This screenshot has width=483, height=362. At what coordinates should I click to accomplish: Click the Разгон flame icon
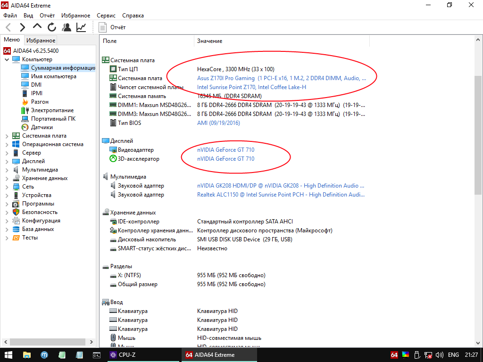[25, 102]
